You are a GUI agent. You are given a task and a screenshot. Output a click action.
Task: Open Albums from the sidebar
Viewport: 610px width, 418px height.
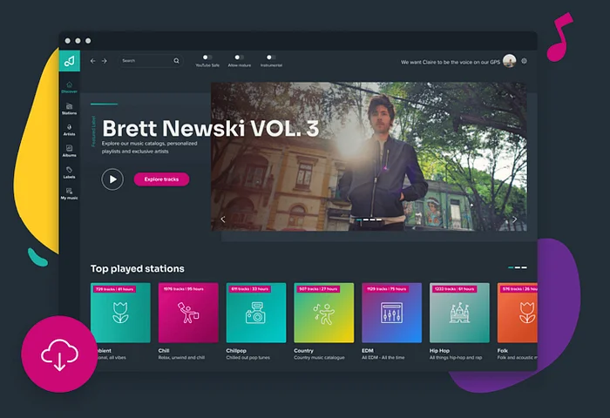point(69,150)
